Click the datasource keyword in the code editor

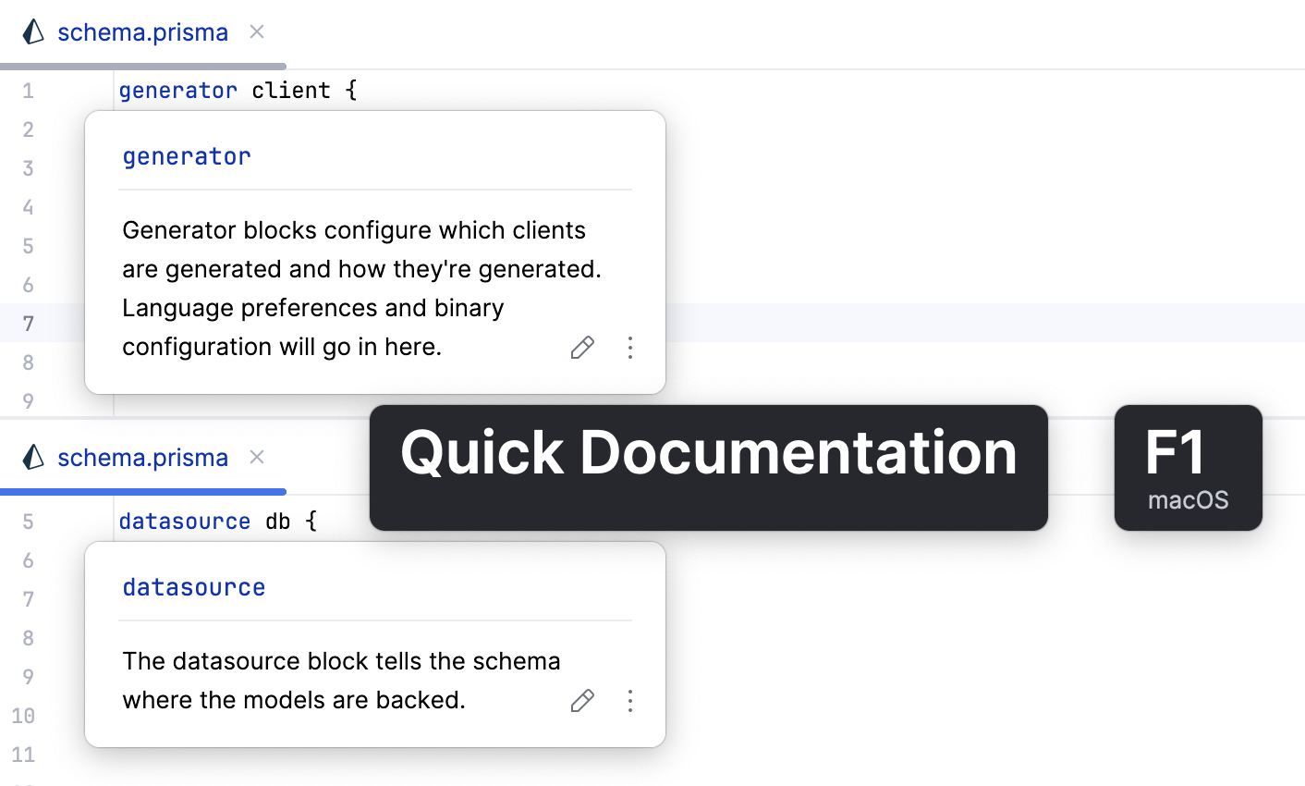185,521
